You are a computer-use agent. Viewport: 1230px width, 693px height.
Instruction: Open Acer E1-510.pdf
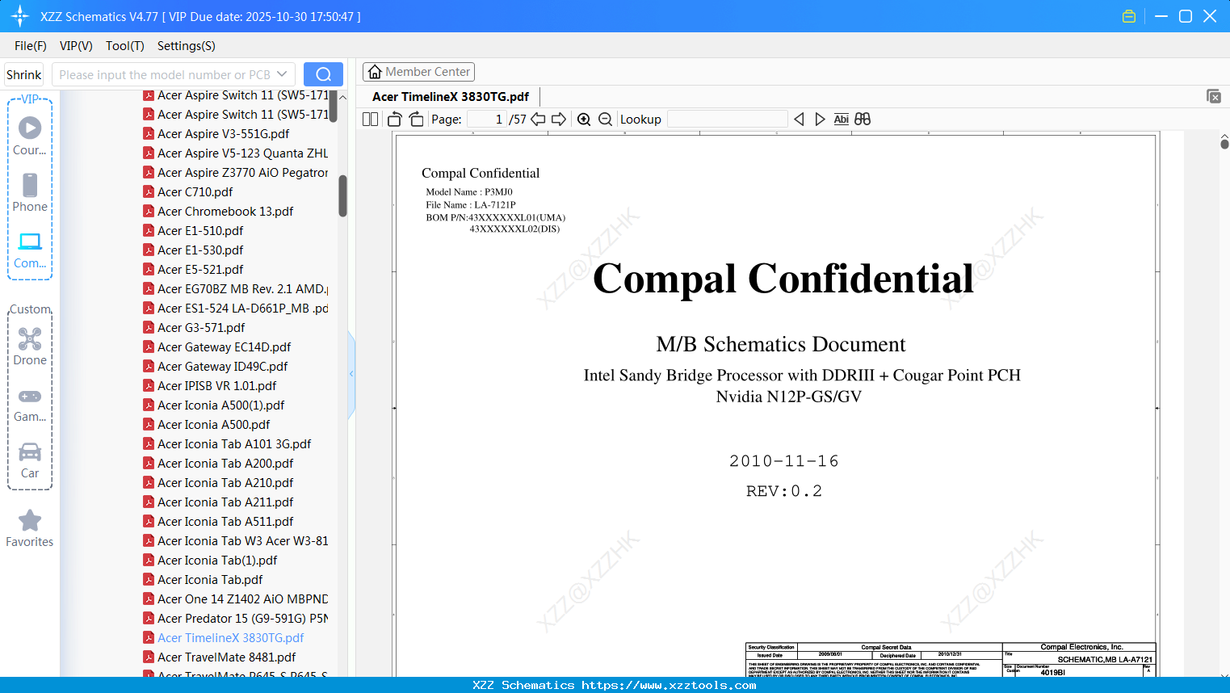[x=200, y=231]
